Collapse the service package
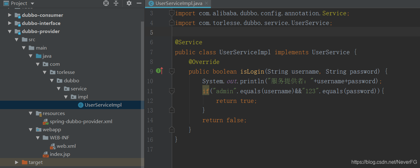The width and height of the screenshot is (420, 168). pyautogui.click(x=59, y=89)
